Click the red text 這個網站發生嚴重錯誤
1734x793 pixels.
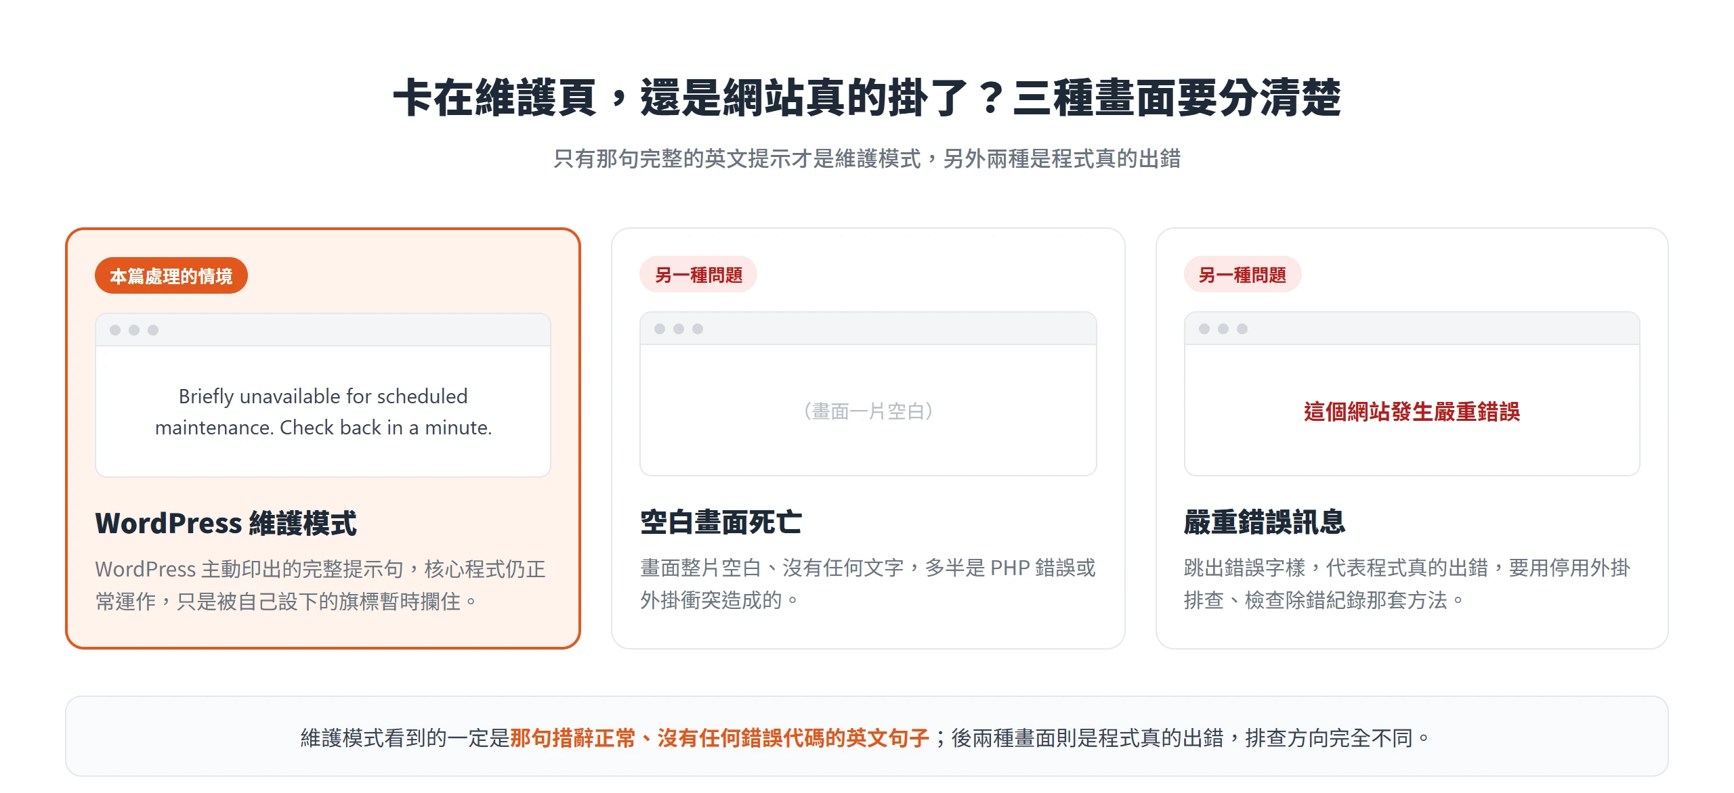1412,411
